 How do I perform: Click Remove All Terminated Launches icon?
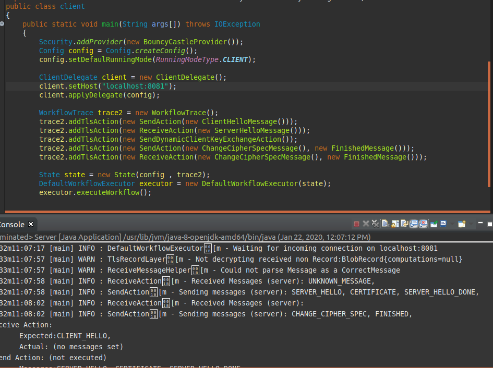(x=375, y=224)
